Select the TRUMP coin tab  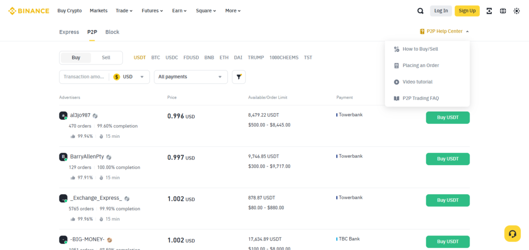coord(256,58)
